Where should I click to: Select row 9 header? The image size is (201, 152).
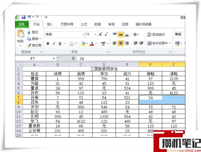pos(19,107)
